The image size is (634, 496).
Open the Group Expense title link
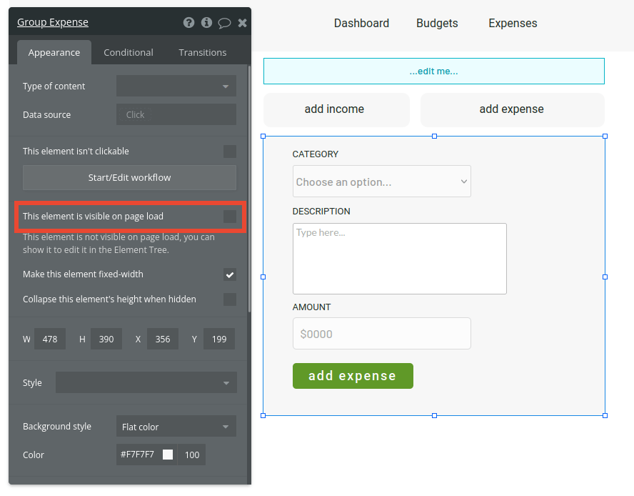click(x=52, y=22)
